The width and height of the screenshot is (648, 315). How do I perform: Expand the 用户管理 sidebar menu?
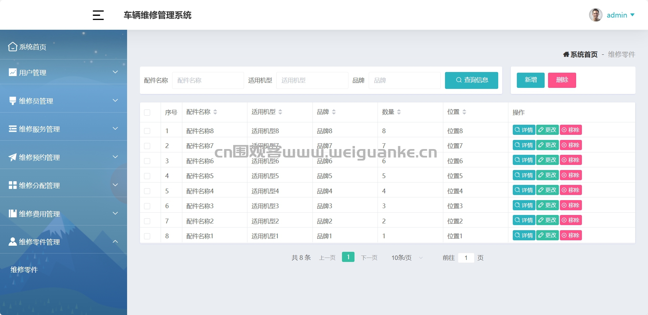click(63, 72)
